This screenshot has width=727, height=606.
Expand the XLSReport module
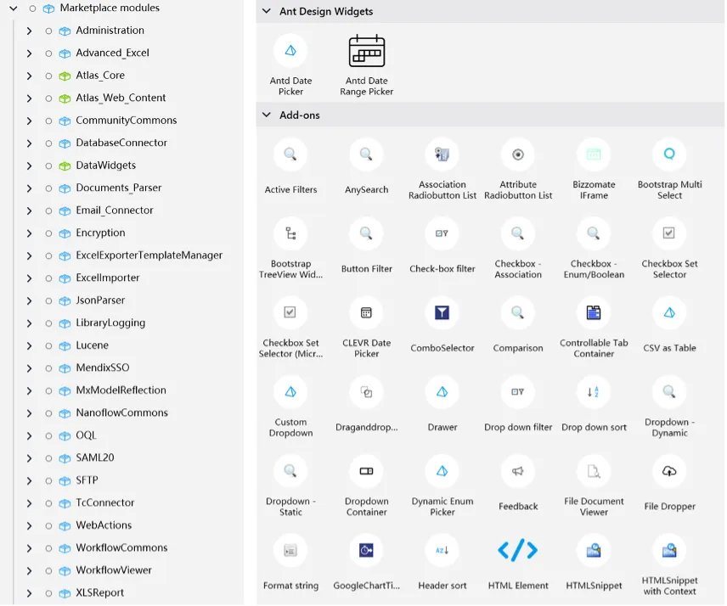(x=29, y=593)
